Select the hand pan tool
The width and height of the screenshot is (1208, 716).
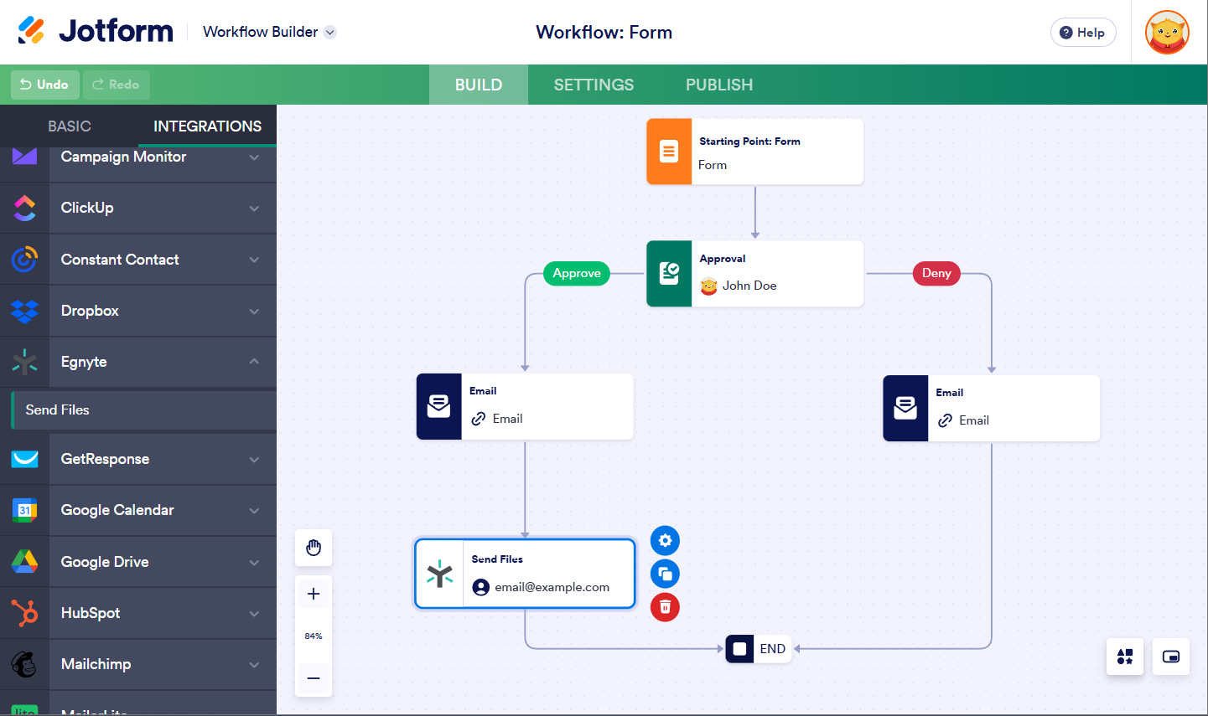tap(314, 548)
